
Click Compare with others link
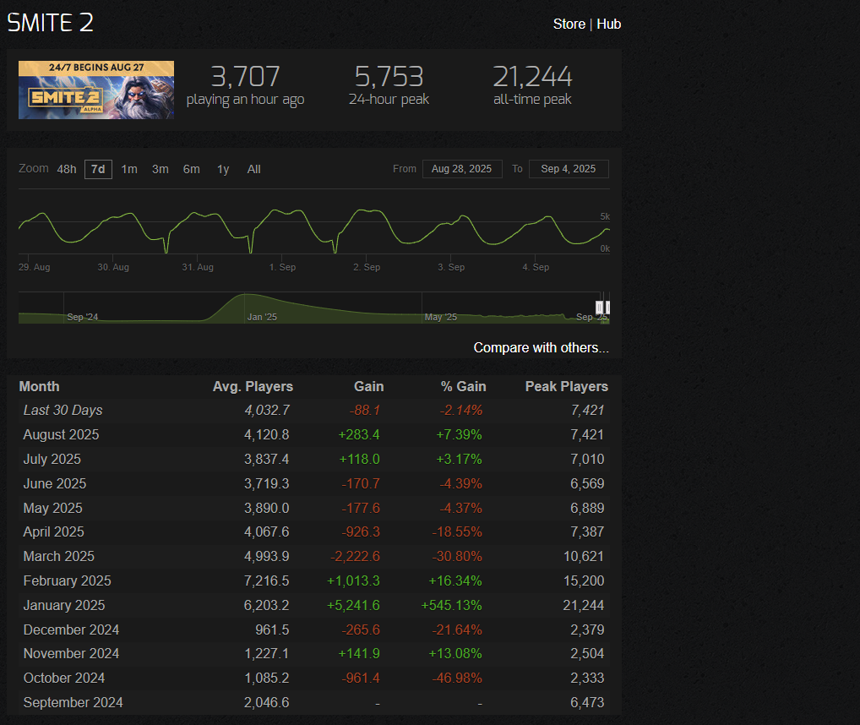coord(541,347)
